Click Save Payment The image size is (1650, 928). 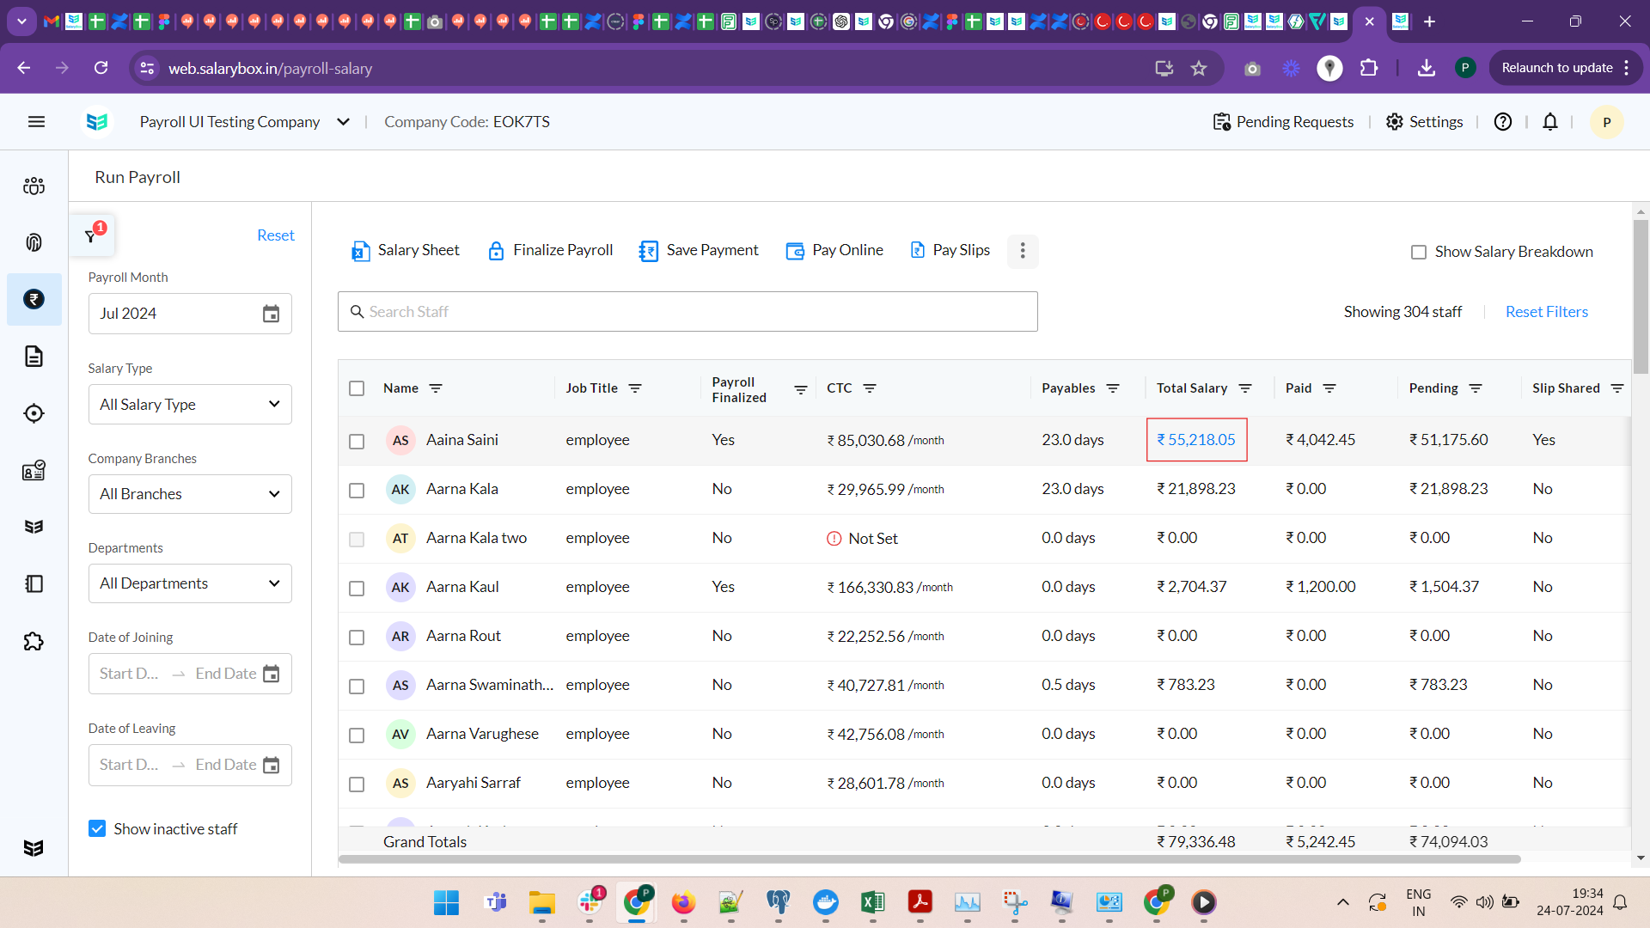699,250
